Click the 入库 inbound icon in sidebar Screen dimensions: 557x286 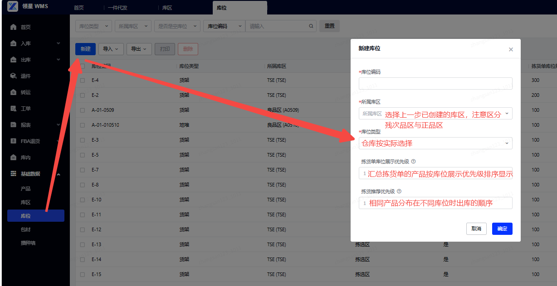[x=13, y=43]
